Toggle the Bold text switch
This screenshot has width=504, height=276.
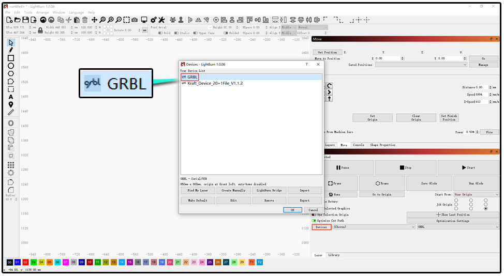(x=160, y=33)
